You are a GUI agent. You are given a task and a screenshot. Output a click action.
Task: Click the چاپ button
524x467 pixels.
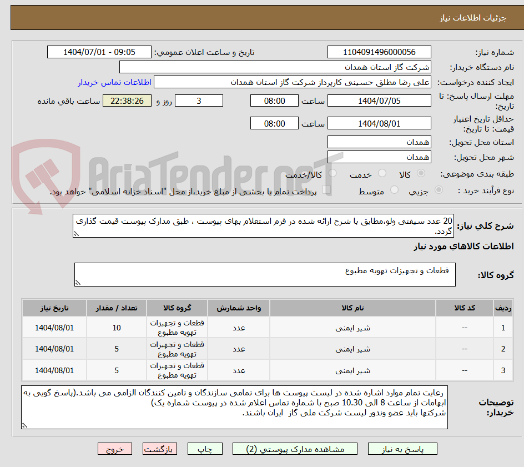click(x=205, y=449)
